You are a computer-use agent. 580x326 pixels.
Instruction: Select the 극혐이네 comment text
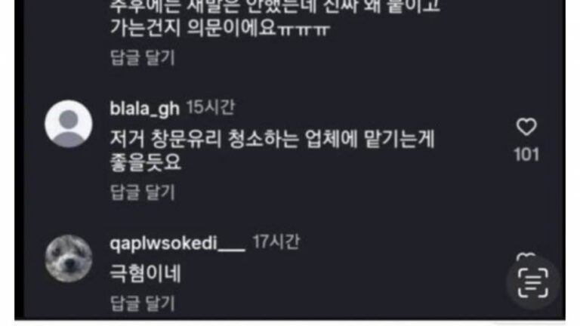pyautogui.click(x=145, y=274)
